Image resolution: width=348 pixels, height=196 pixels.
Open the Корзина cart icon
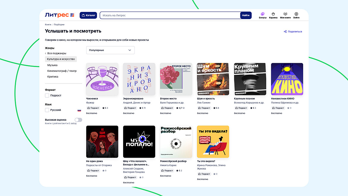pyautogui.click(x=273, y=14)
